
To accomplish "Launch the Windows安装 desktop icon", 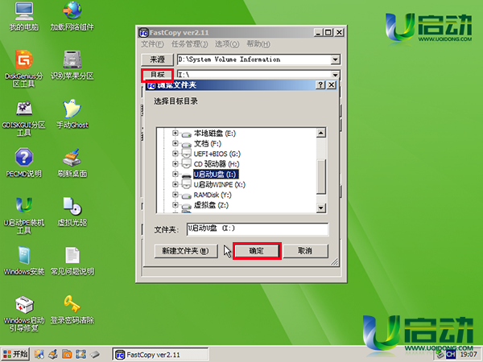I will tap(24, 261).
